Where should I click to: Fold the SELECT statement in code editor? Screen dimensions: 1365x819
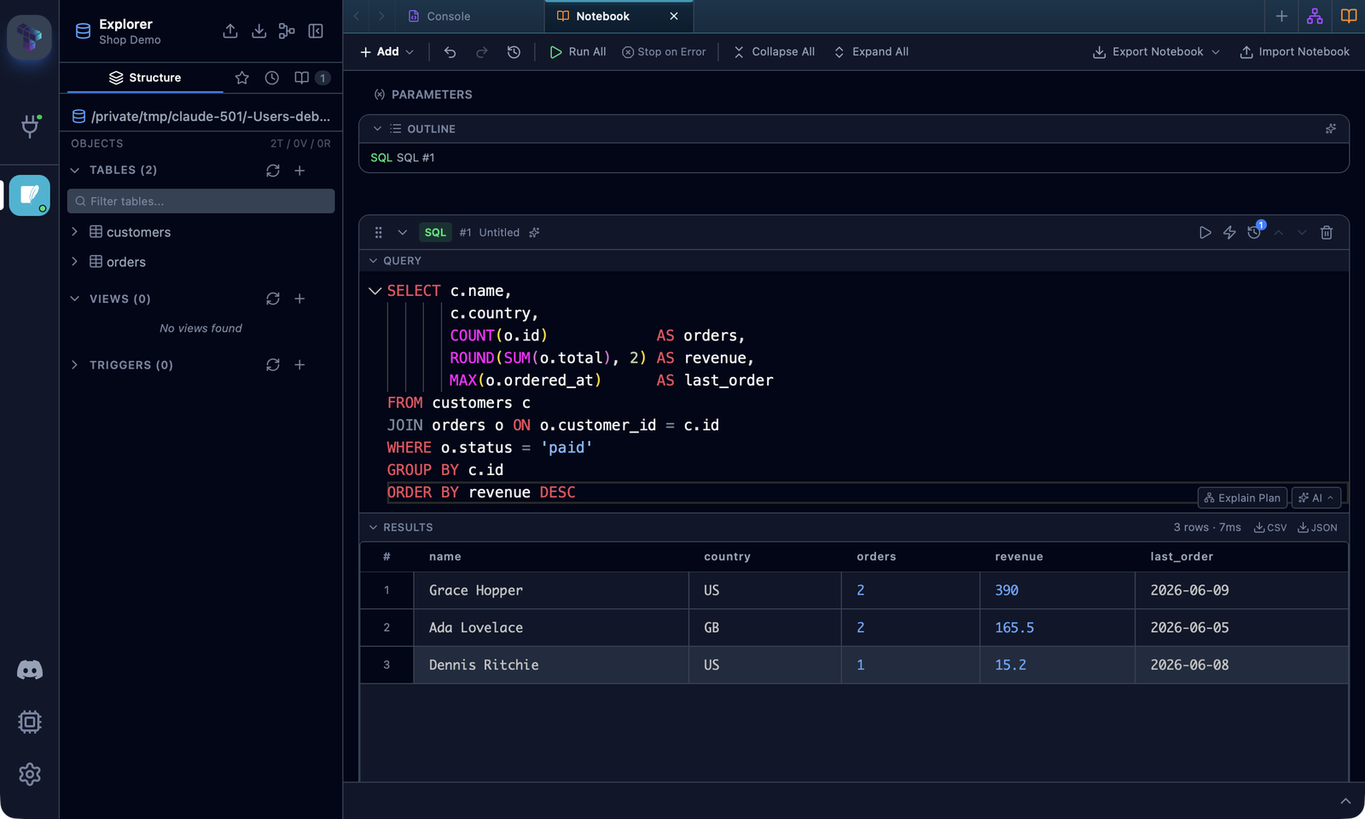pos(375,291)
